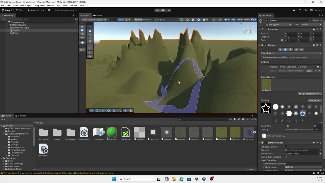This screenshot has height=183, width=325.
Task: Click the Pause button in the toolbar
Action: pos(163,10)
